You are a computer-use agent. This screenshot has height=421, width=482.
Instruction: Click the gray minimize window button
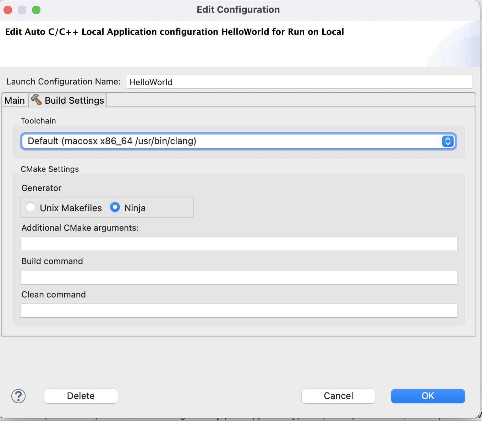(22, 10)
